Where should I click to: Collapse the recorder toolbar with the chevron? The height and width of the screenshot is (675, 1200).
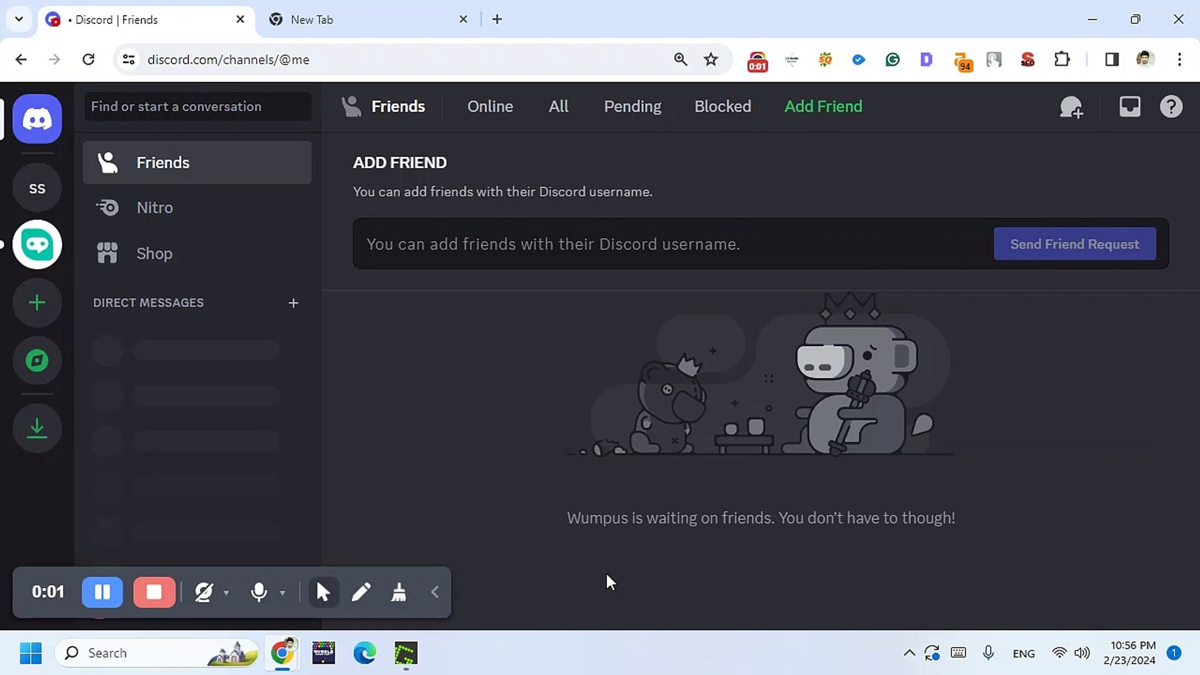coord(434,592)
